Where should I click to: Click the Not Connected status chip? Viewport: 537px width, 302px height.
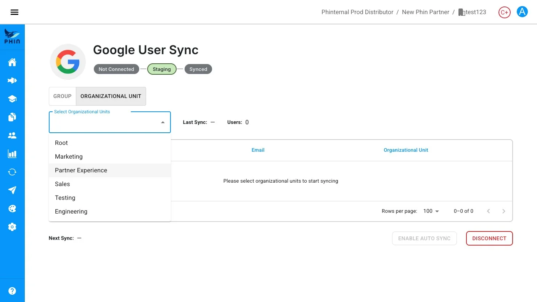coord(116,69)
